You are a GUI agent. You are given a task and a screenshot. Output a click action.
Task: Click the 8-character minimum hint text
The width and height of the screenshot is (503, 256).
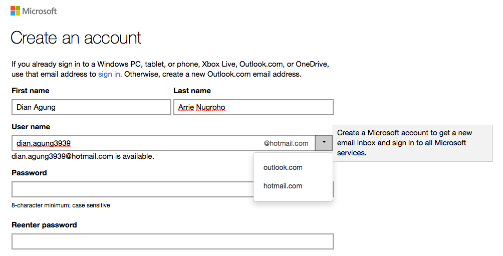pyautogui.click(x=61, y=205)
